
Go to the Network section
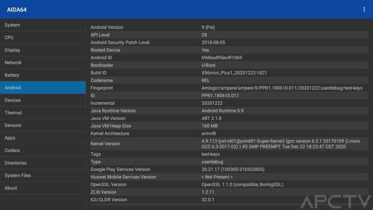pos(43,62)
